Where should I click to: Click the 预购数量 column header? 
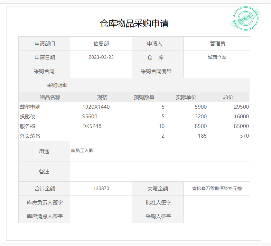[144, 97]
